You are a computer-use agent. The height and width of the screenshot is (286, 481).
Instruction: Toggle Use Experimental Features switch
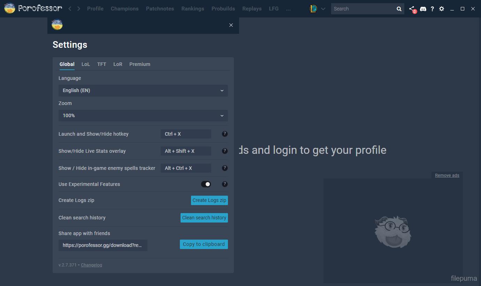coord(206,184)
